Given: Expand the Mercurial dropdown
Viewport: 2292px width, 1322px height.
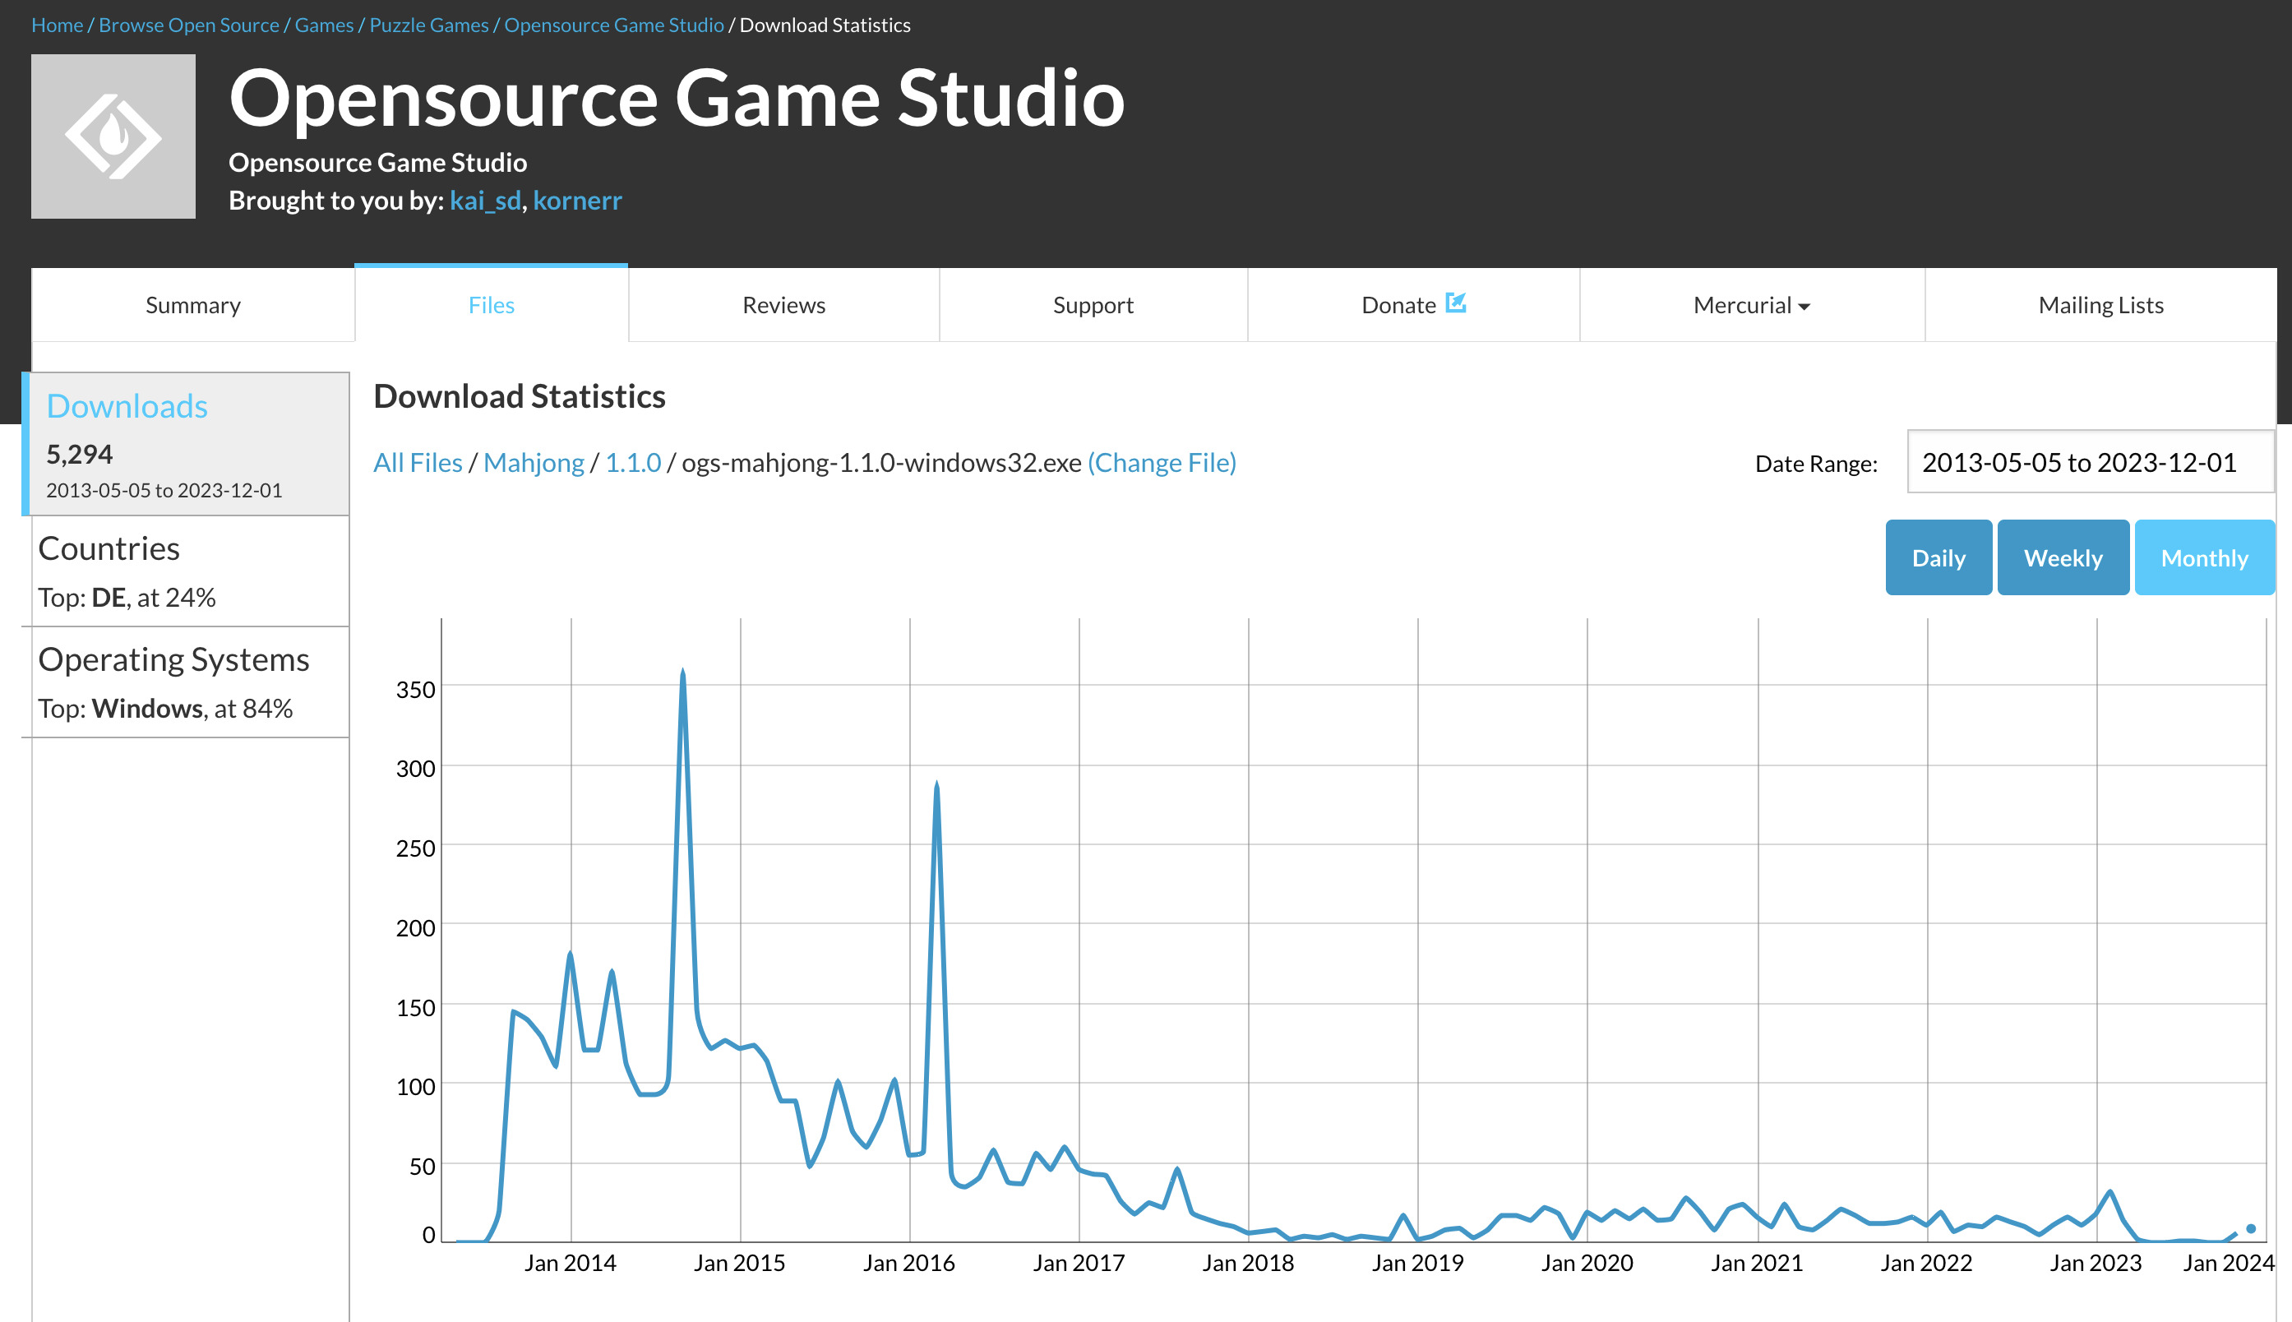Looking at the screenshot, I should pos(1751,305).
